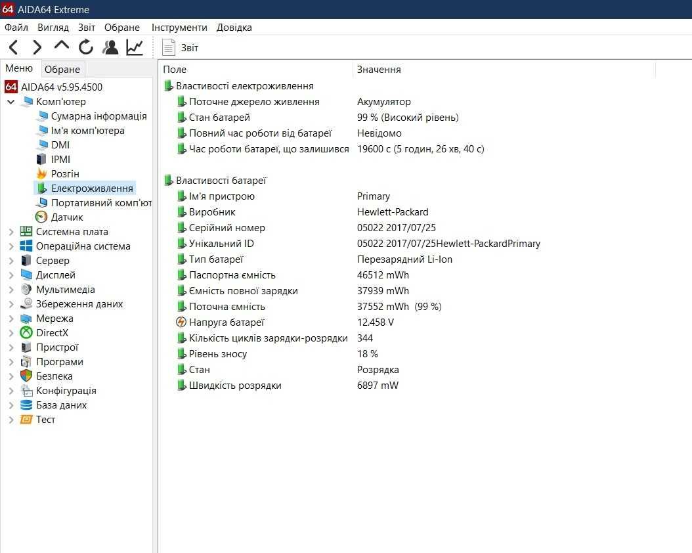Go back with the left arrow toolbar icon
The height and width of the screenshot is (553, 692).
pos(14,47)
